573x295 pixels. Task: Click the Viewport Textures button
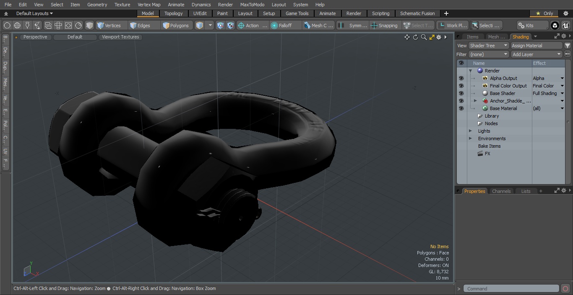(x=120, y=37)
